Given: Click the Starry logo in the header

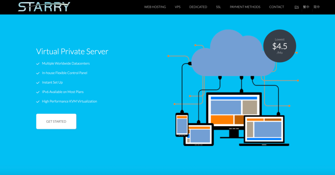Looking at the screenshot, I should coord(44,7).
